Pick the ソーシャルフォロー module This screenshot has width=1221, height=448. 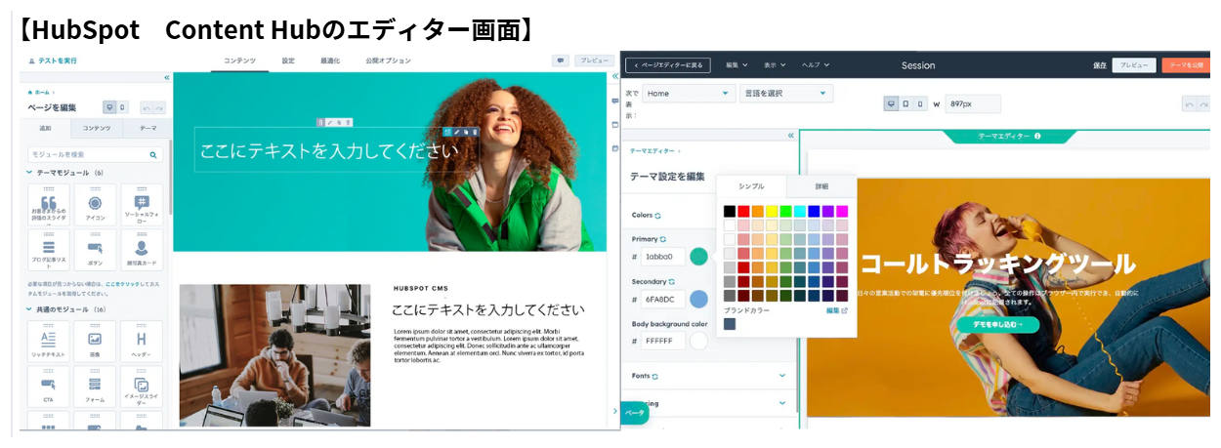coord(142,206)
